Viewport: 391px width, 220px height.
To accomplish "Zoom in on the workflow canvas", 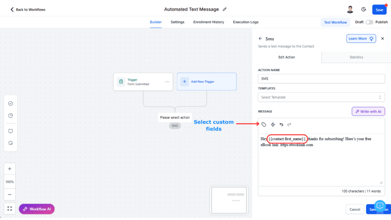I will (x=10, y=169).
